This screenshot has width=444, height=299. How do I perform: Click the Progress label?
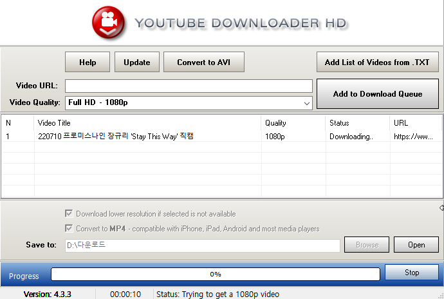pos(24,276)
